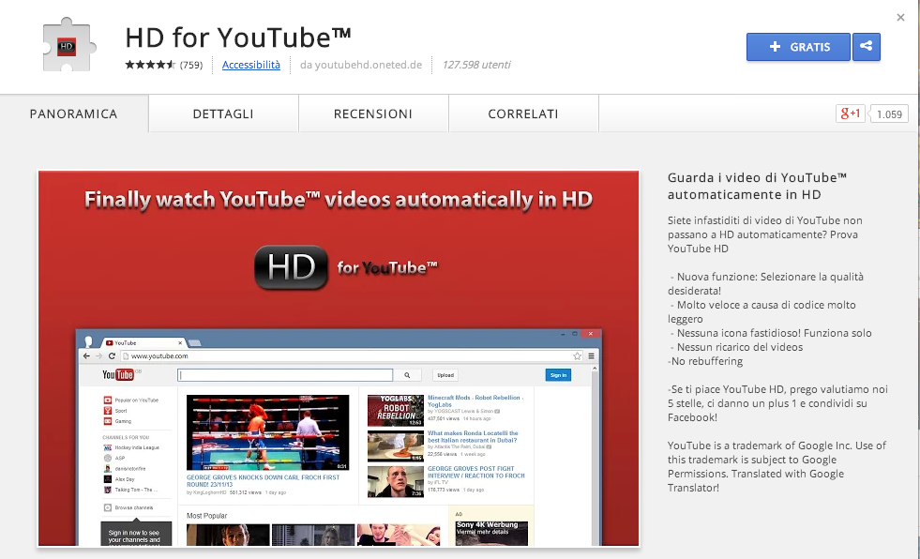Click the Gaming sidebar item in preview
920x559 pixels.
point(117,421)
